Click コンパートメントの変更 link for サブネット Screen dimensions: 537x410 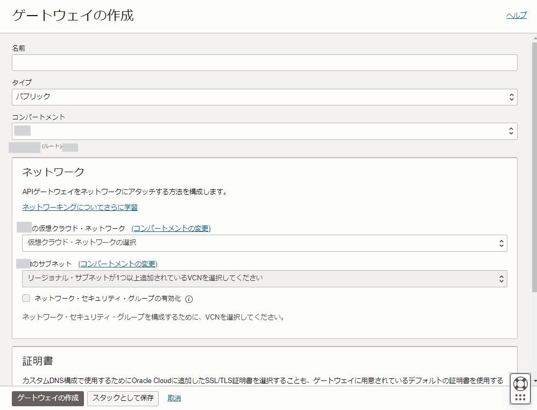click(x=118, y=264)
